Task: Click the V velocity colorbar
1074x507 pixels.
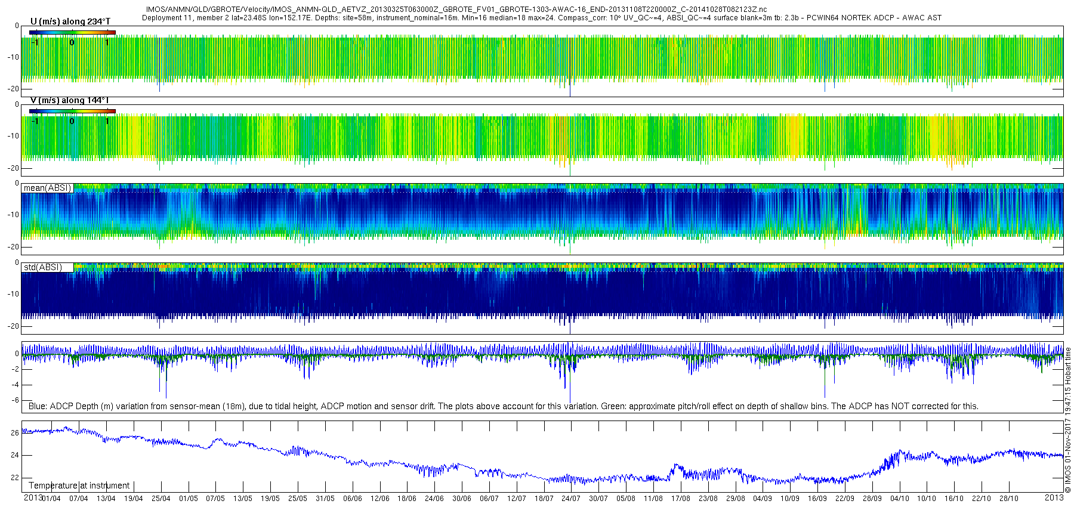Action: (72, 111)
